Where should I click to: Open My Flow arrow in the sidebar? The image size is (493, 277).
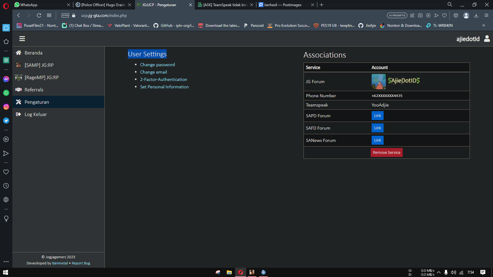6,153
